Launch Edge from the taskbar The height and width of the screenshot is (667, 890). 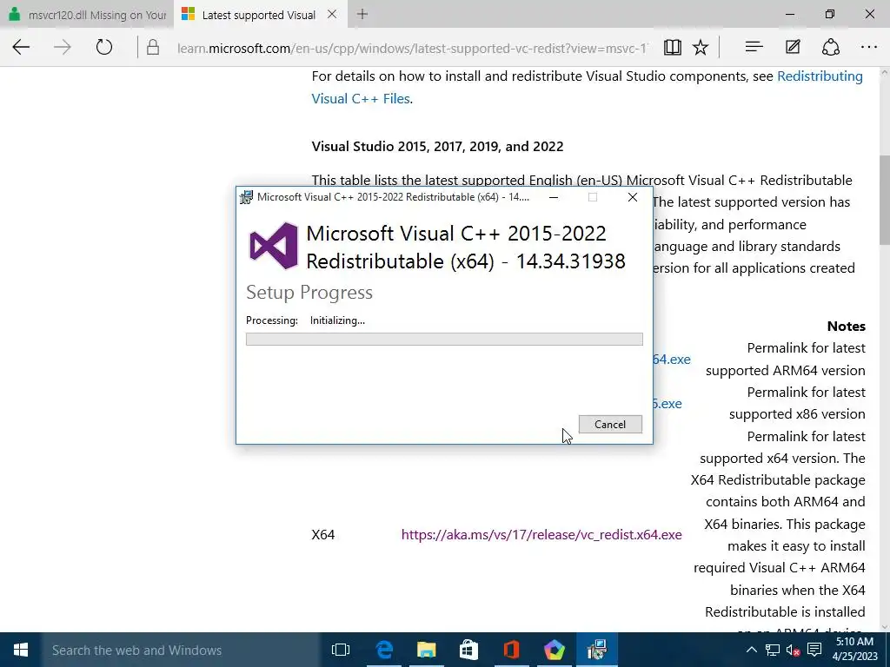coord(384,650)
